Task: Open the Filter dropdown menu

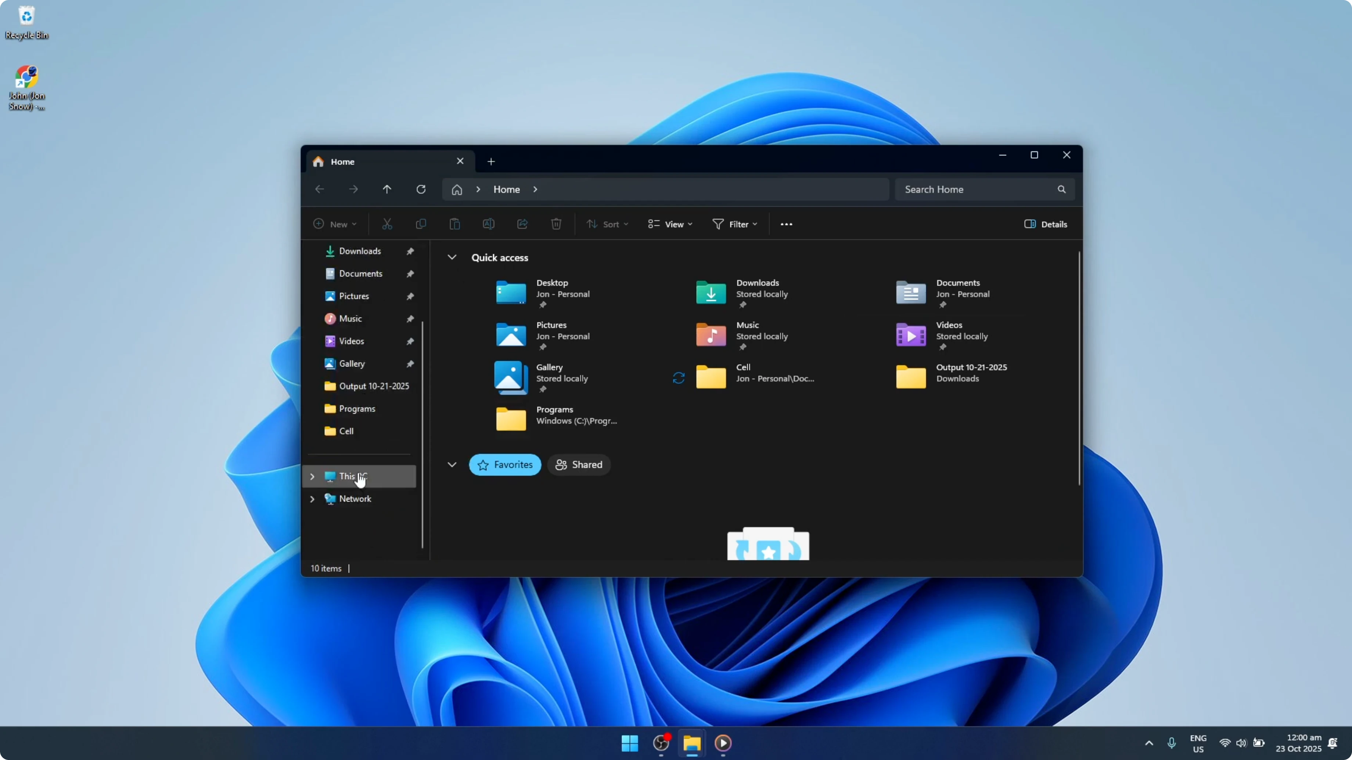Action: tap(735, 224)
